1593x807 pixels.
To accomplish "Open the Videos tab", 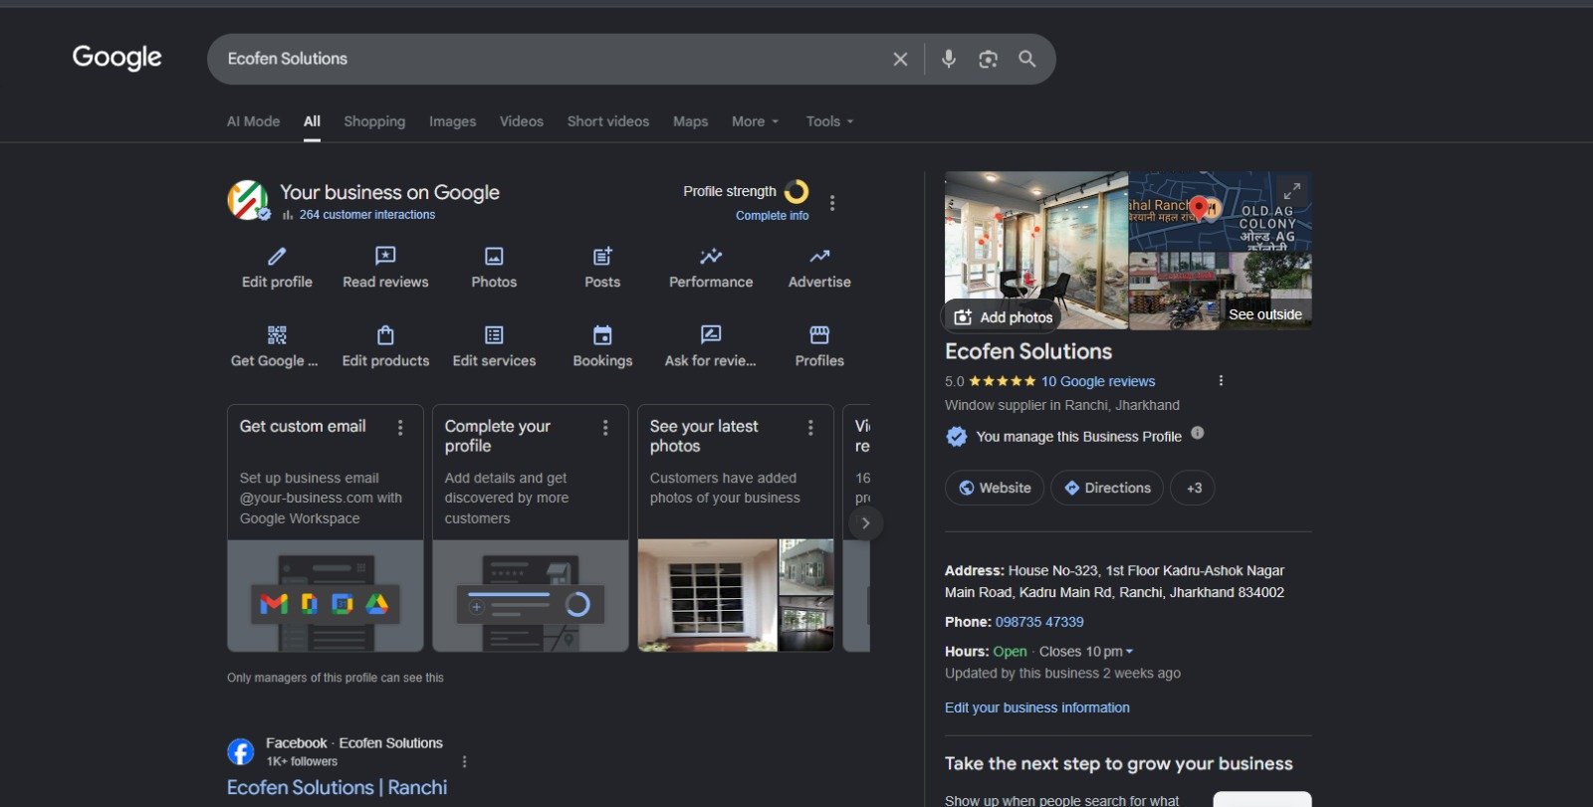I will click(x=522, y=121).
